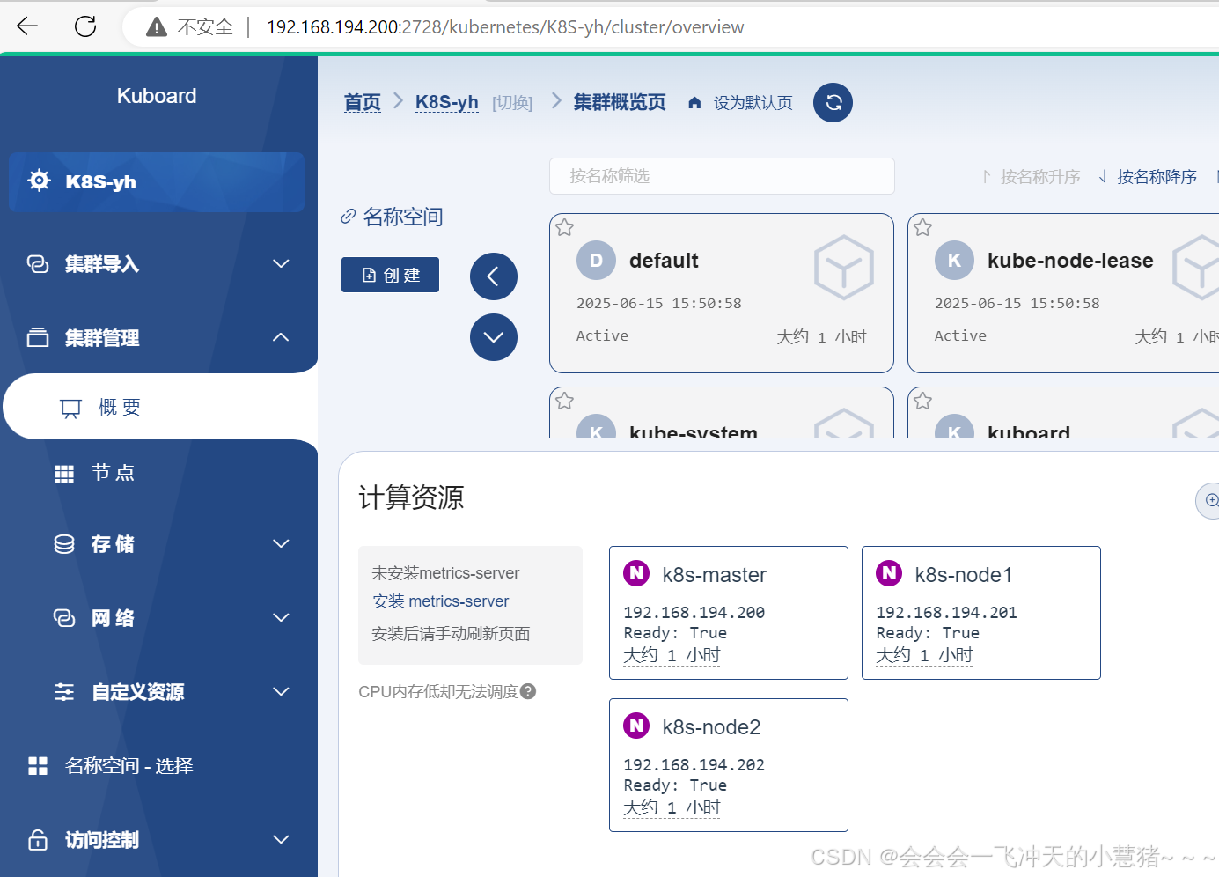Click the N badge on k8s-node1
This screenshot has width=1219, height=877.
tap(889, 573)
